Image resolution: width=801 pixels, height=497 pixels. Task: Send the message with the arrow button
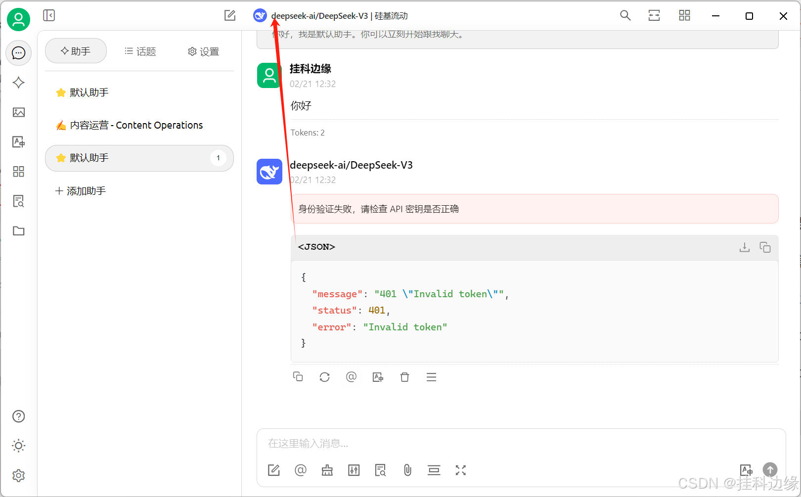click(x=770, y=469)
